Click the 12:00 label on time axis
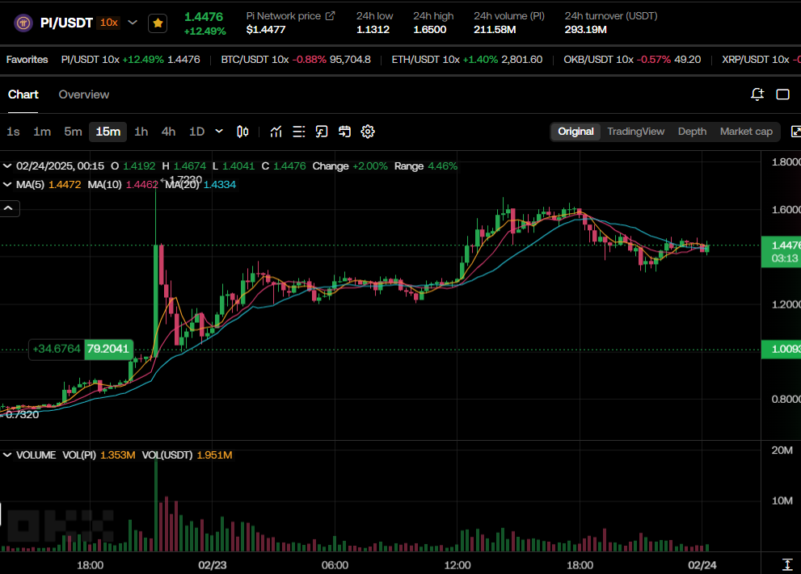 point(457,565)
